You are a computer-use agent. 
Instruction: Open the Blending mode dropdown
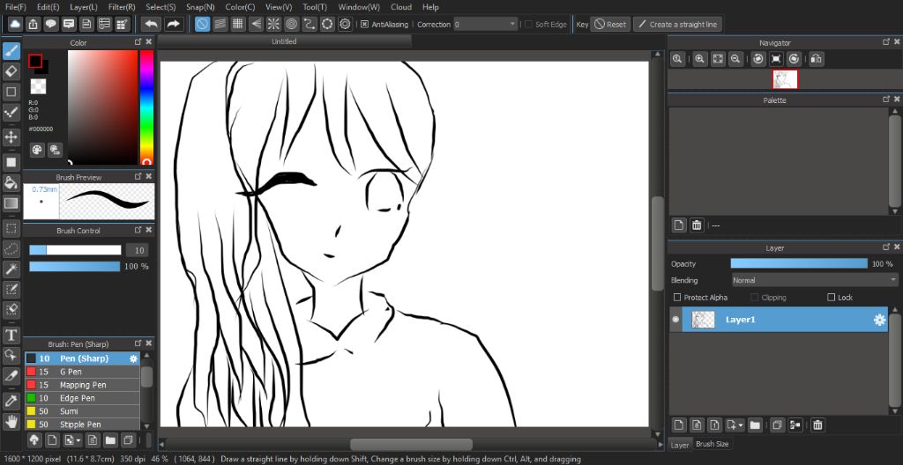[814, 280]
